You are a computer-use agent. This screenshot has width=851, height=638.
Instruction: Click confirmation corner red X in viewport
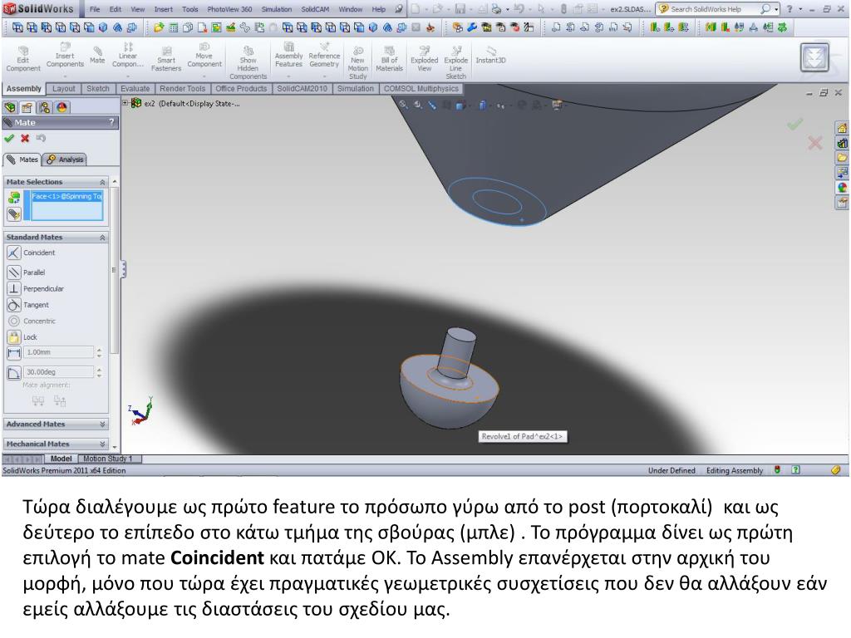click(814, 143)
